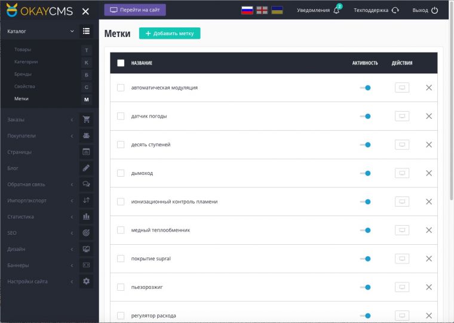Click the site settings gear icon

pyautogui.click(x=87, y=281)
